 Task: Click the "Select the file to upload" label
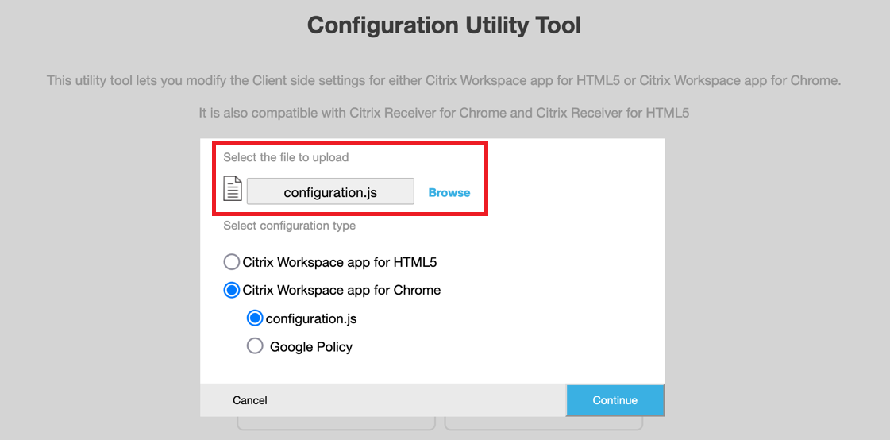pyautogui.click(x=286, y=157)
